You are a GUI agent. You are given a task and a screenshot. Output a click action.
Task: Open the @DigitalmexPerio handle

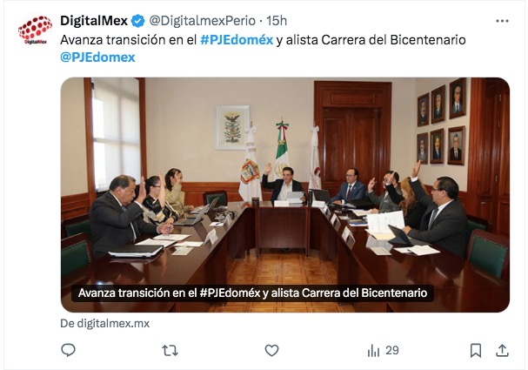(202, 21)
